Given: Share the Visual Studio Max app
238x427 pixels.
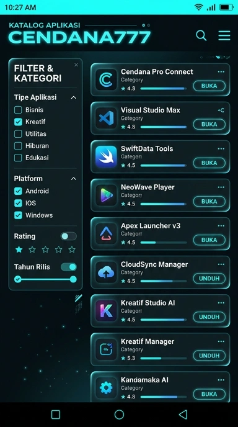Looking at the screenshot, I should [221, 110].
